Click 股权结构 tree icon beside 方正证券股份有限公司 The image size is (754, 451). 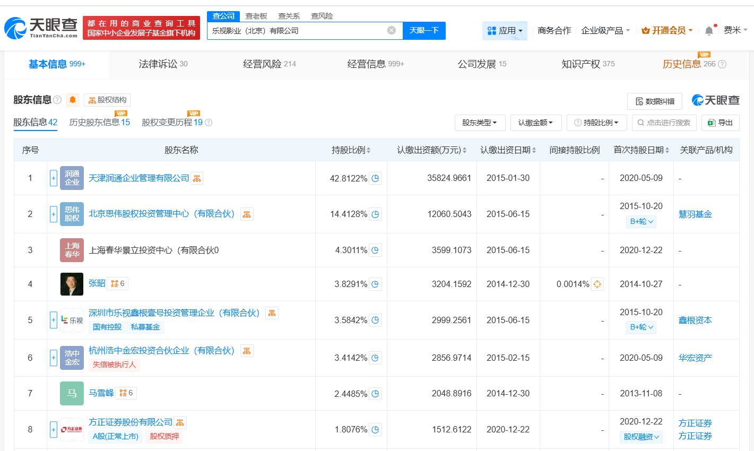tap(180, 422)
